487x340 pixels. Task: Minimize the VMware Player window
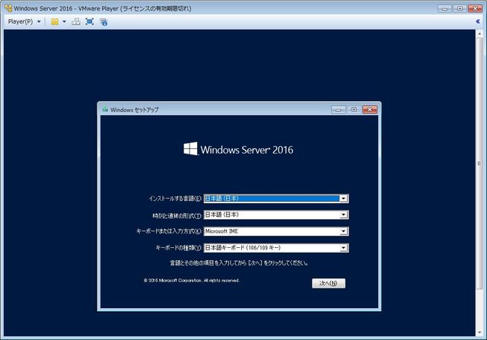[x=444, y=8]
